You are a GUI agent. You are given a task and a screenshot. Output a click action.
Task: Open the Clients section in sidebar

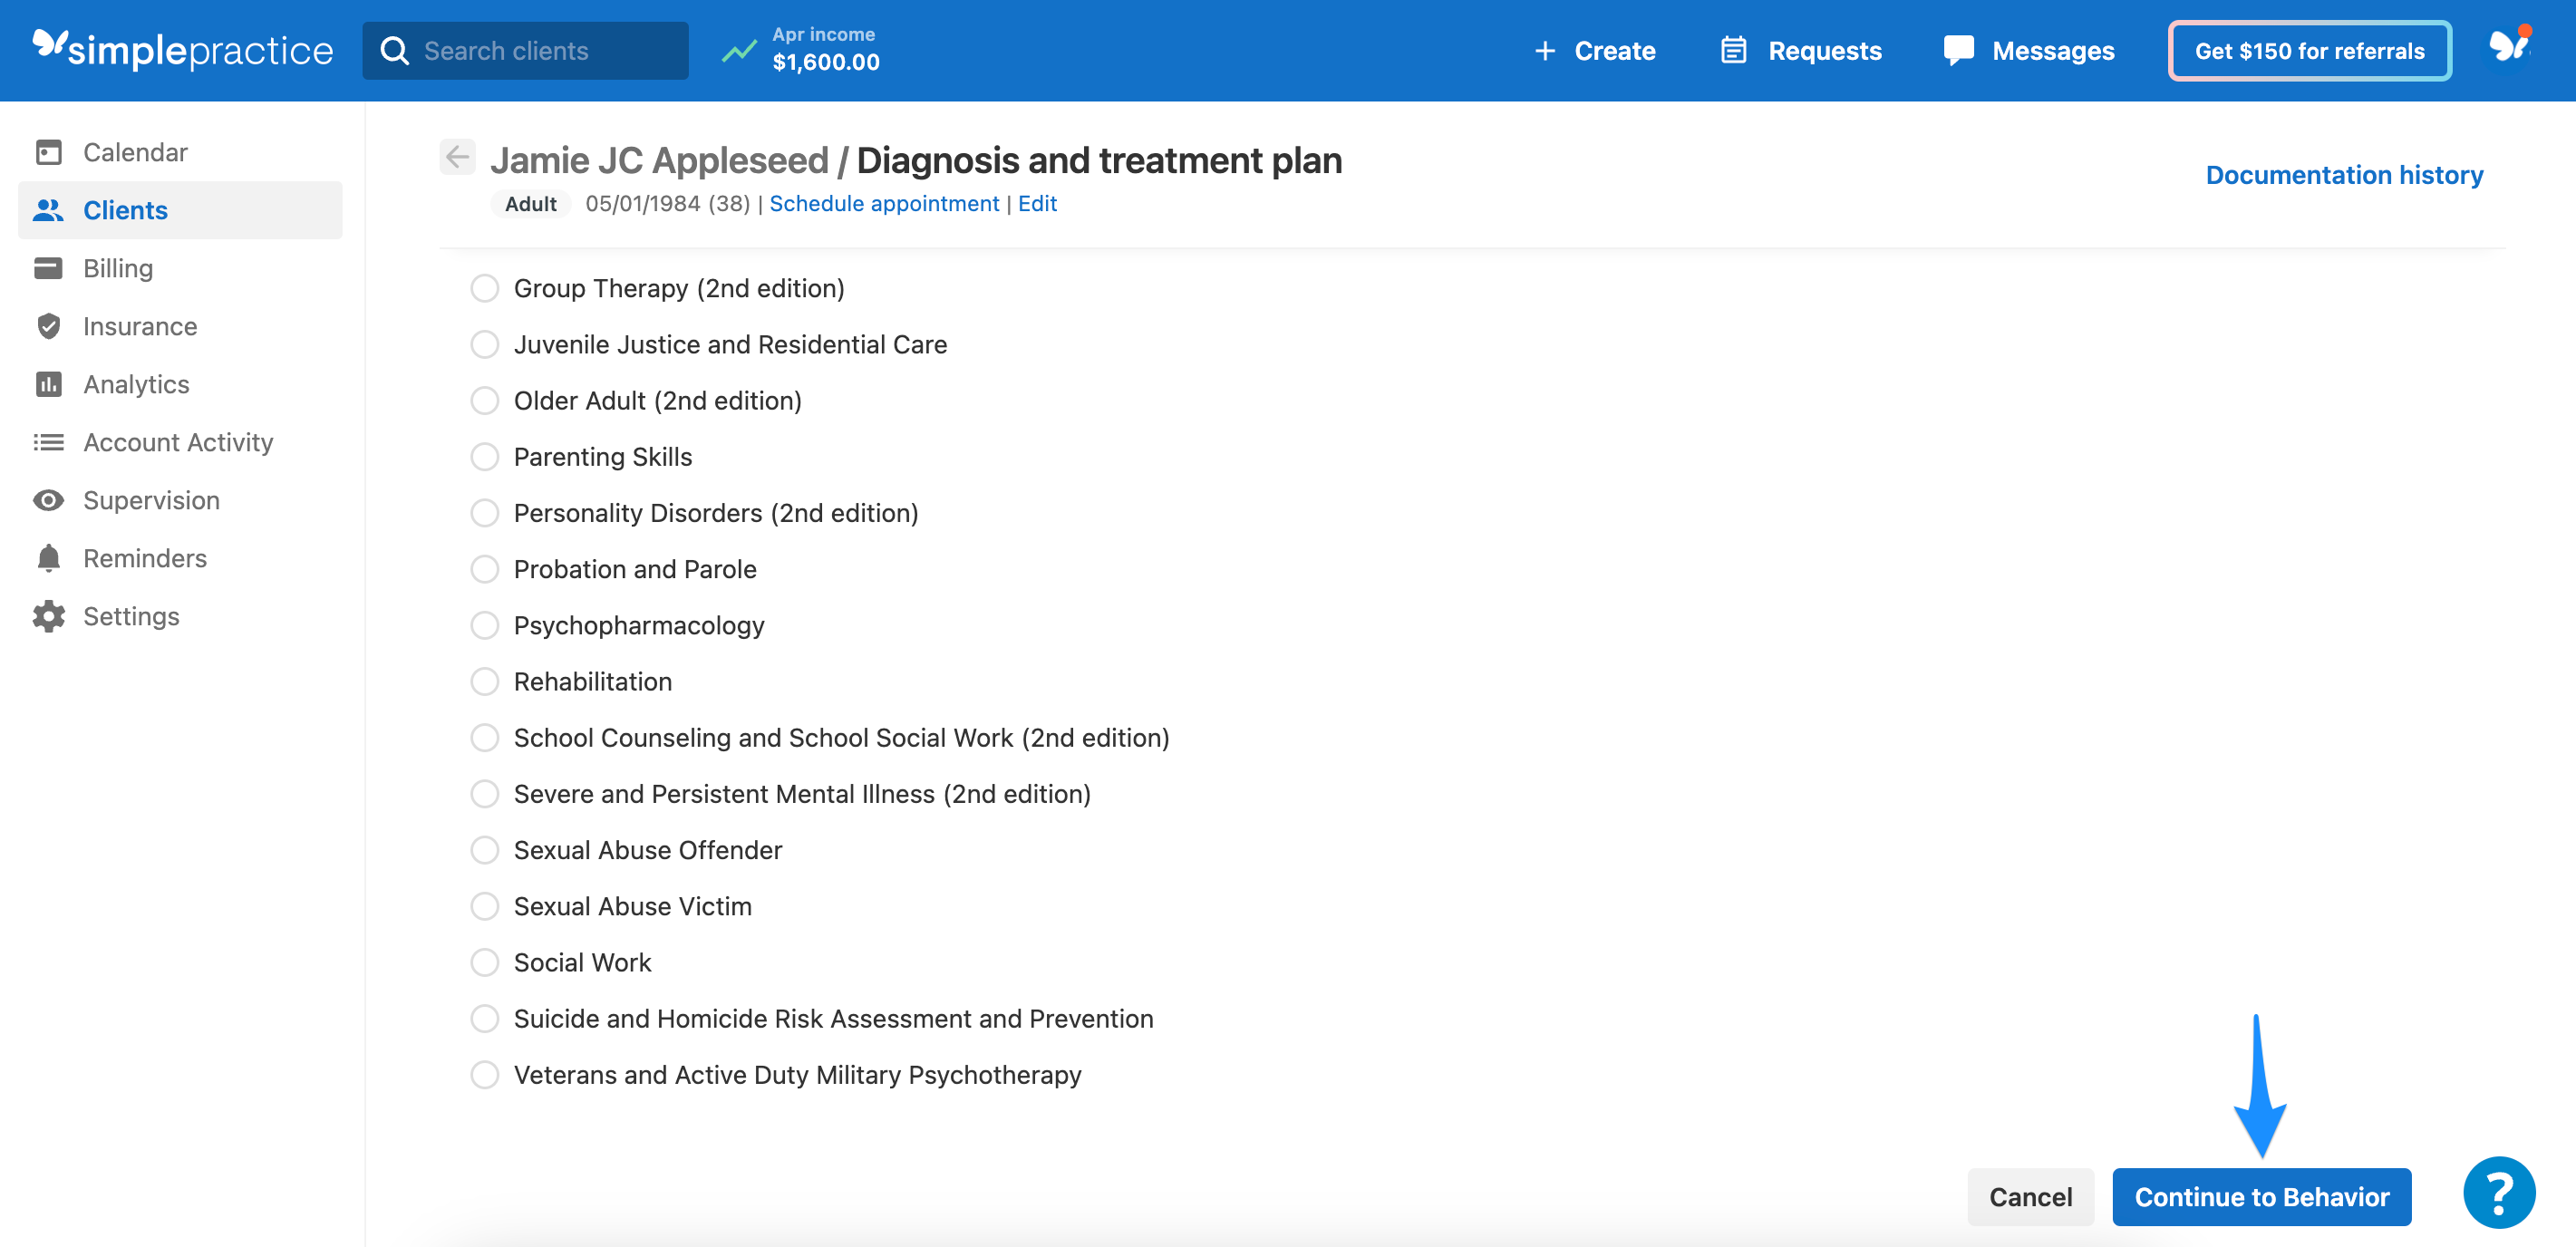click(180, 210)
